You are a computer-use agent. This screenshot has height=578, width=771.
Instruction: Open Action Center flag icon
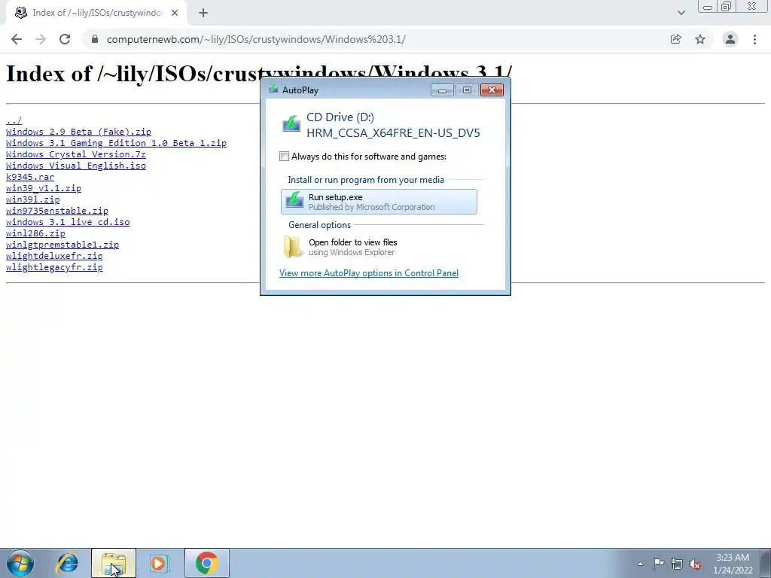click(x=658, y=564)
